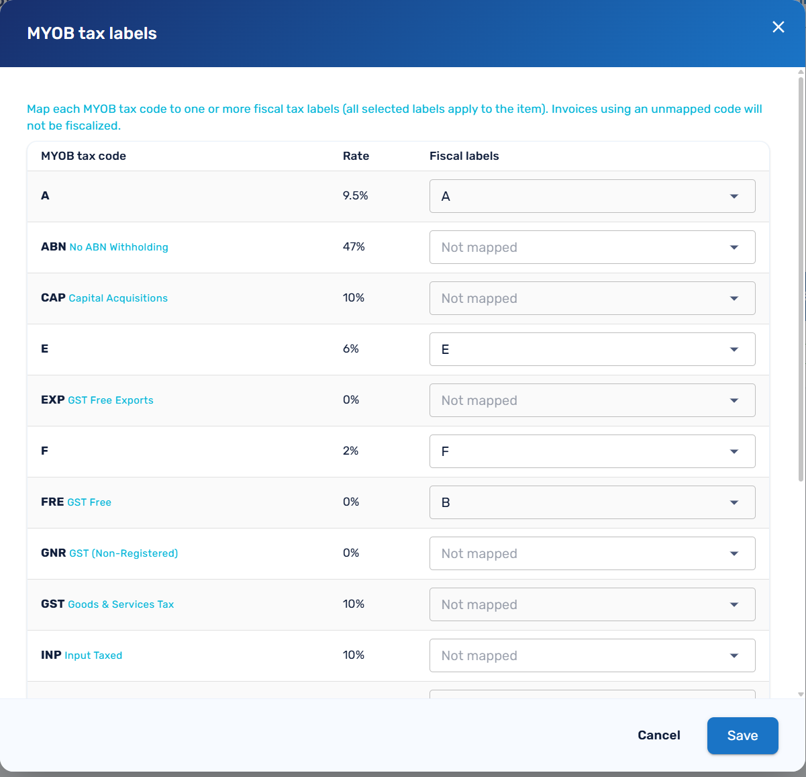Click the 'Rate' column header
The width and height of the screenshot is (806, 777).
point(356,156)
